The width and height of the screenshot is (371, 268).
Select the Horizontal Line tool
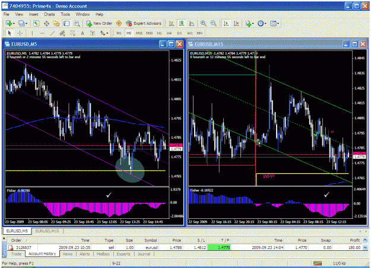[42, 33]
